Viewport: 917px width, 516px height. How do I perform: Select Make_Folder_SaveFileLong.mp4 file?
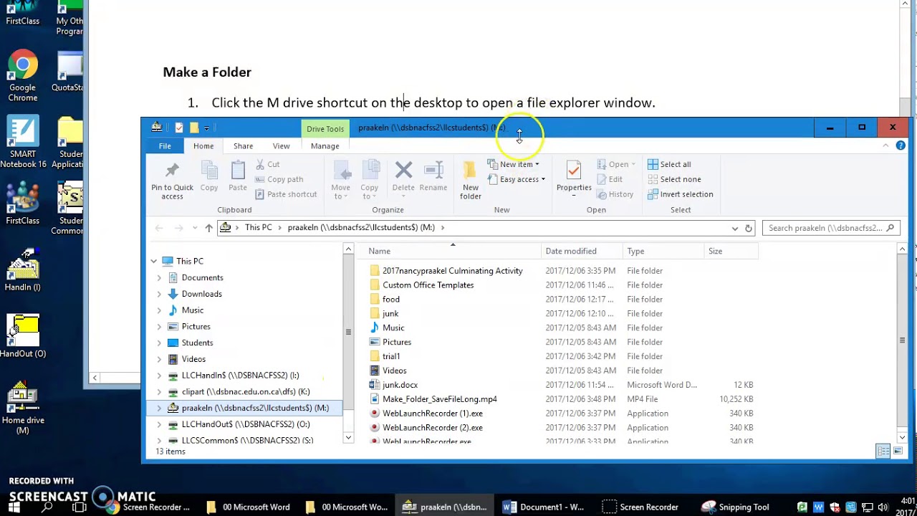point(440,399)
